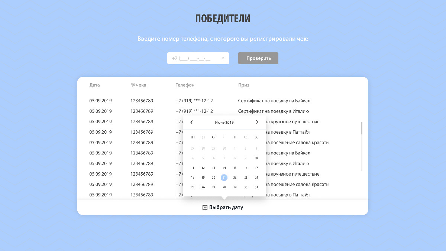This screenshot has height=251, width=446.
Task: Select day 27 in the last calendar row
Action: (x=214, y=187)
